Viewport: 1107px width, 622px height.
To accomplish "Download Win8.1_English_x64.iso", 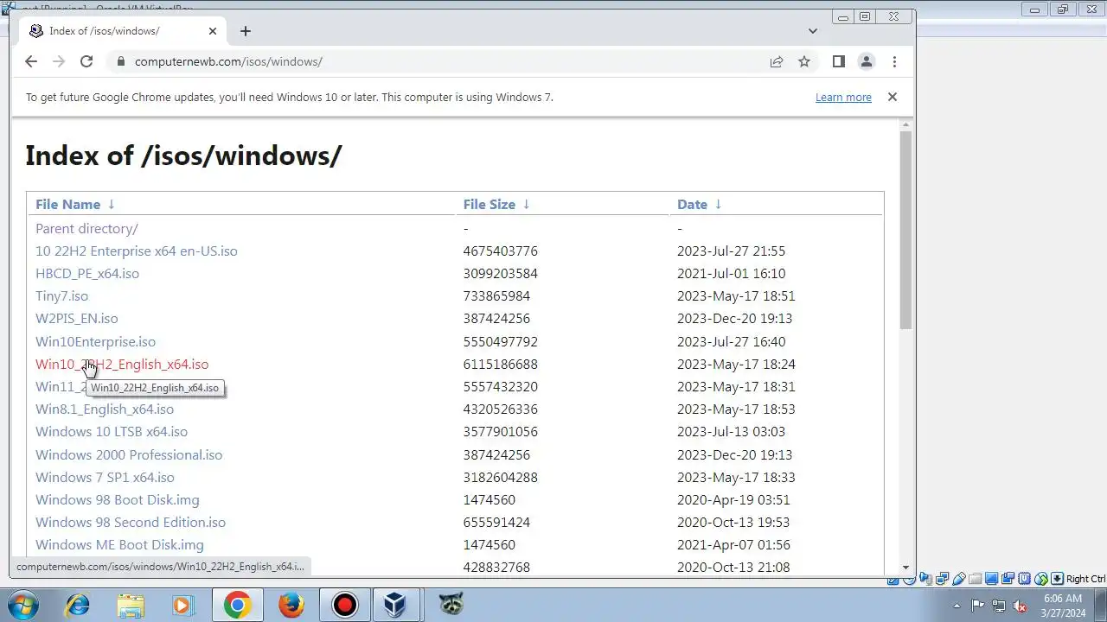I will click(105, 409).
